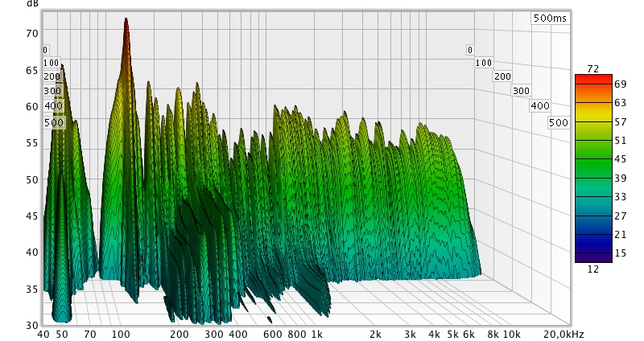Click the 200 Hz frequency axis label
Viewport: 644px width, 341px height.
[x=180, y=335]
